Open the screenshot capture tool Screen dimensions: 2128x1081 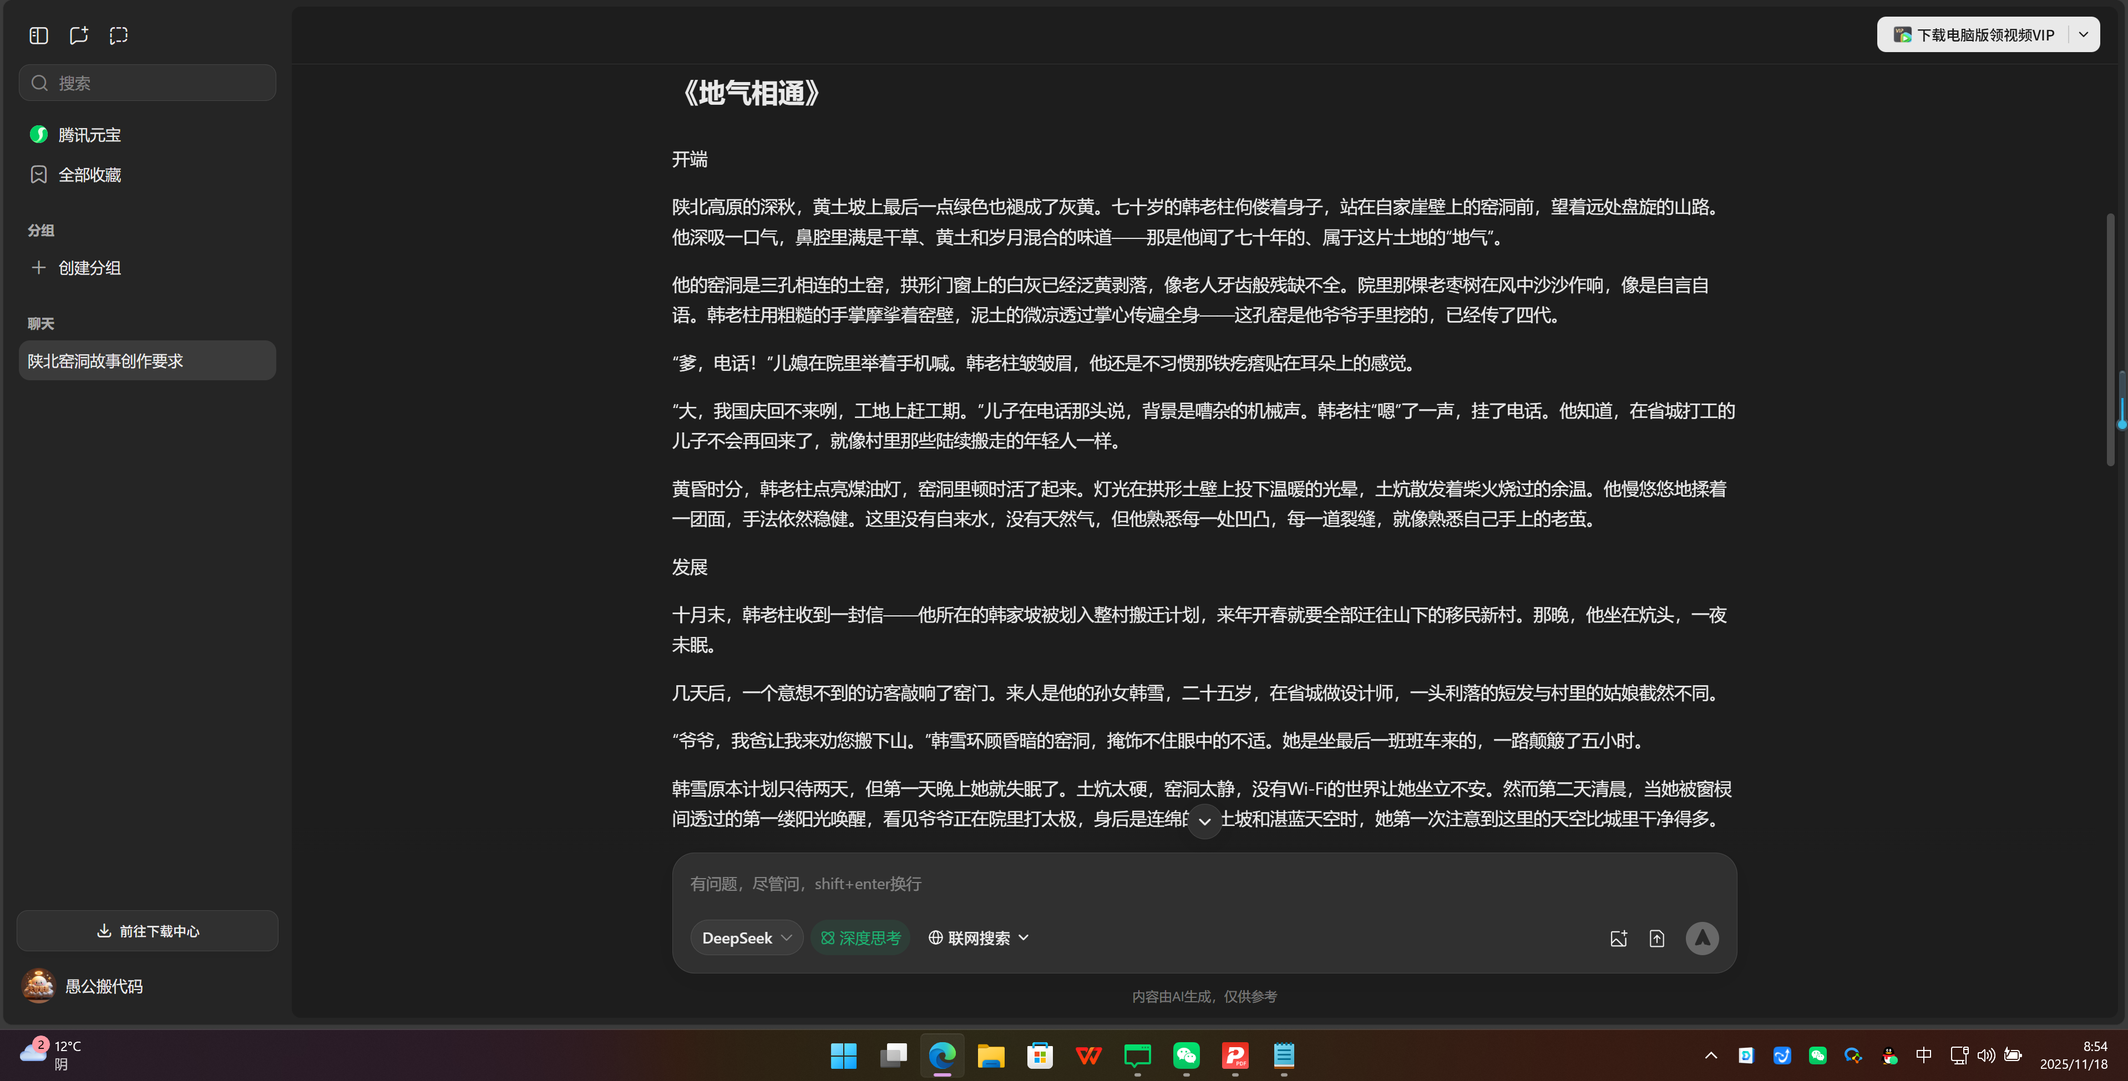(x=118, y=35)
